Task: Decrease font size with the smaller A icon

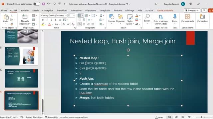Action: [x=68, y=24]
